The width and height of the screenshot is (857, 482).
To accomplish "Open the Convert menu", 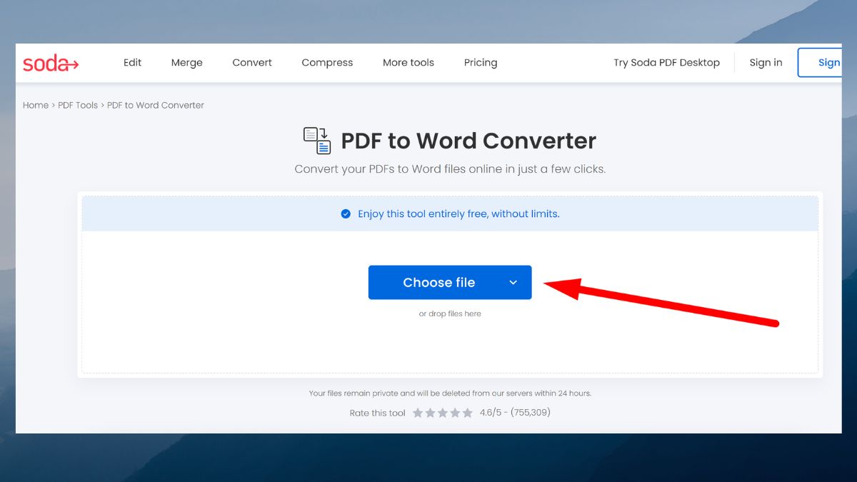I will 252,63.
